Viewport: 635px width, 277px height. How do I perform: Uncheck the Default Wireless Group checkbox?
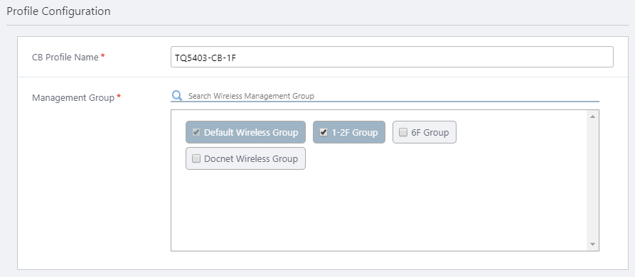pyautogui.click(x=196, y=132)
